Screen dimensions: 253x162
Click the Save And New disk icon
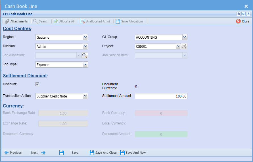(122, 153)
